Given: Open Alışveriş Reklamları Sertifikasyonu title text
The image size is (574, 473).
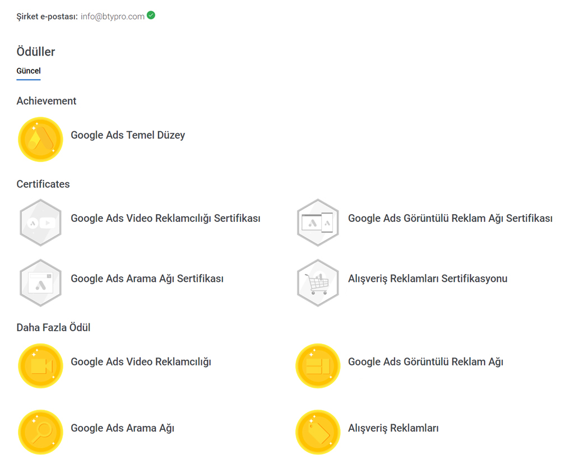Looking at the screenshot, I should 428,279.
